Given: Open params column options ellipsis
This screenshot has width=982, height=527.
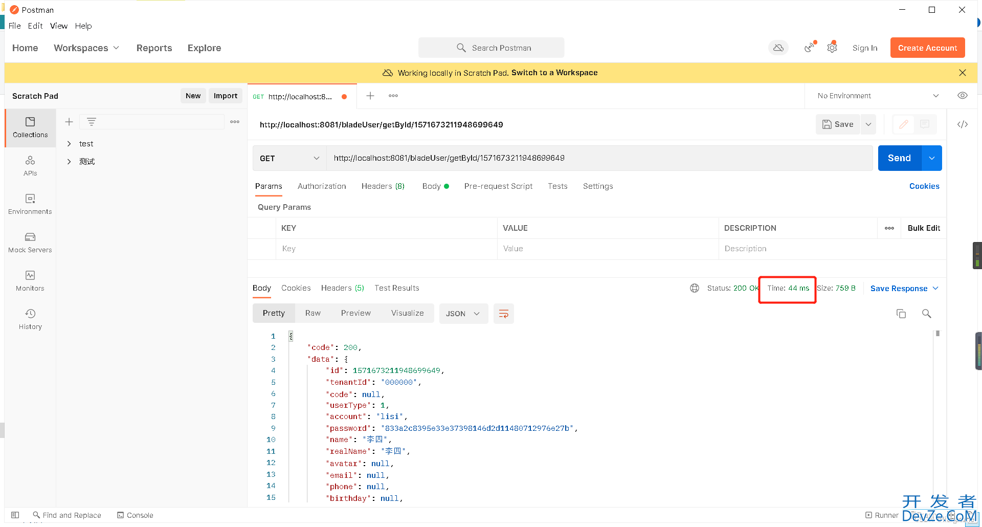Looking at the screenshot, I should 889,228.
